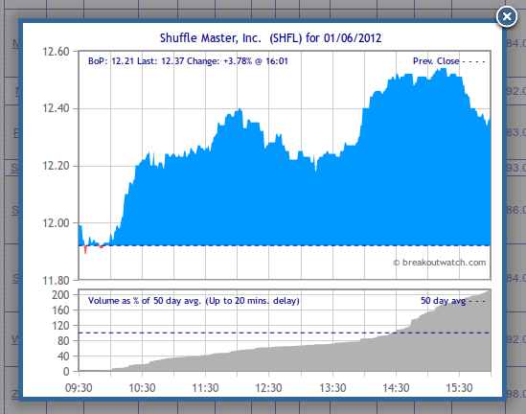Click the red below-previous-close dip on price chart

pos(85,249)
